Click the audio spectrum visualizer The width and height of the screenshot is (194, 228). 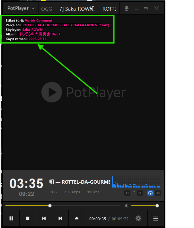coord(136,182)
